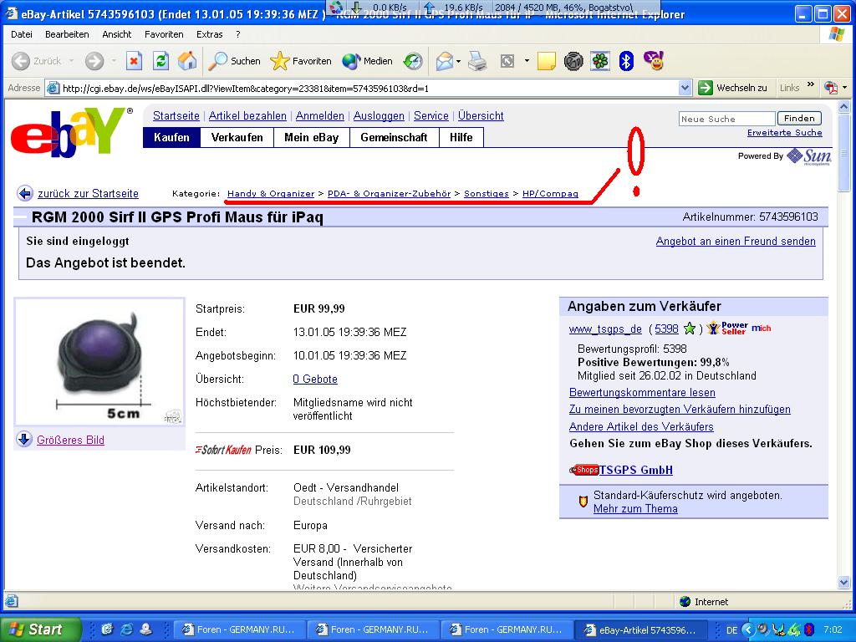This screenshot has width=856, height=642.
Task: Switch to the Verkaufen tab
Action: [237, 137]
